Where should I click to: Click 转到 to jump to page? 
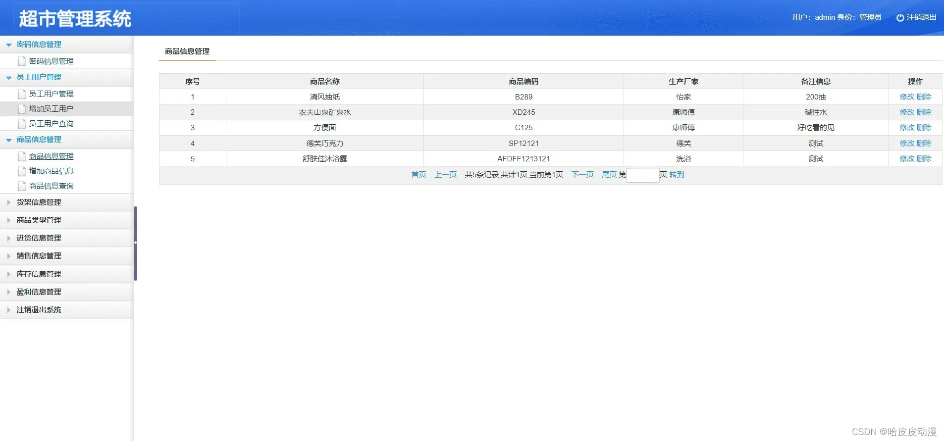point(677,174)
